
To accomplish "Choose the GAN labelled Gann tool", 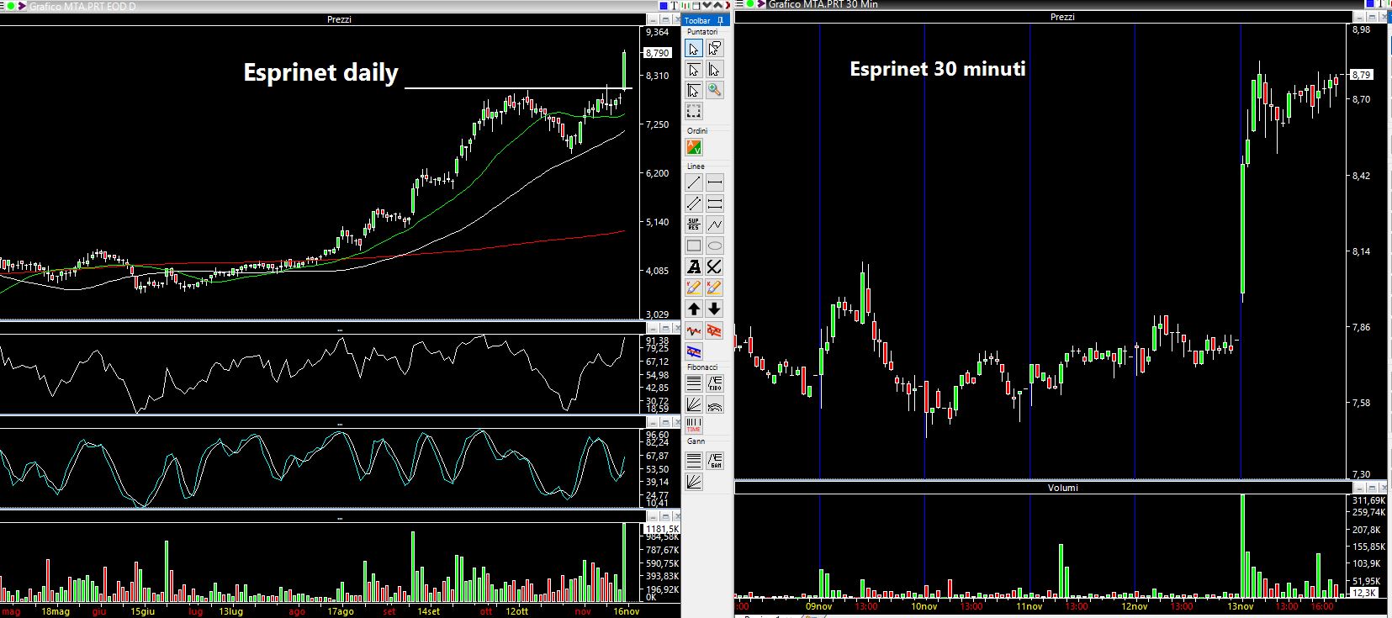I will 714,461.
